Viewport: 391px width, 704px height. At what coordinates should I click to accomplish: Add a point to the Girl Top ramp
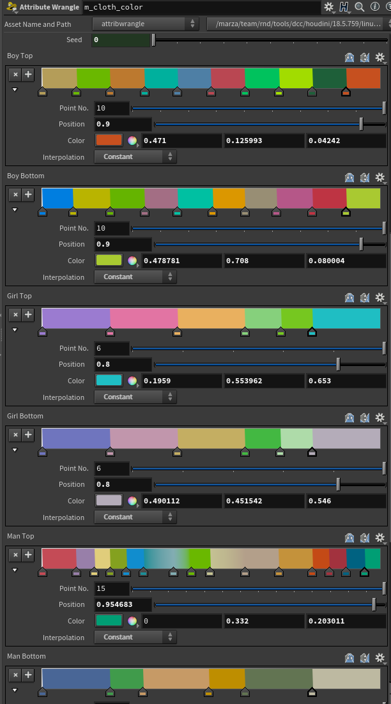[28, 315]
